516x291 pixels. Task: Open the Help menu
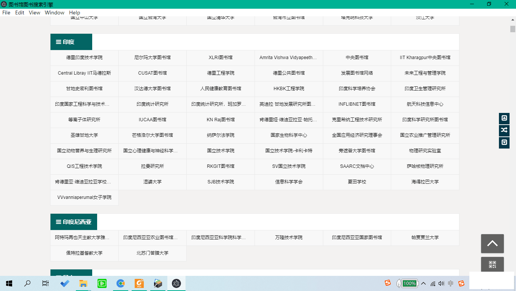pos(74,13)
